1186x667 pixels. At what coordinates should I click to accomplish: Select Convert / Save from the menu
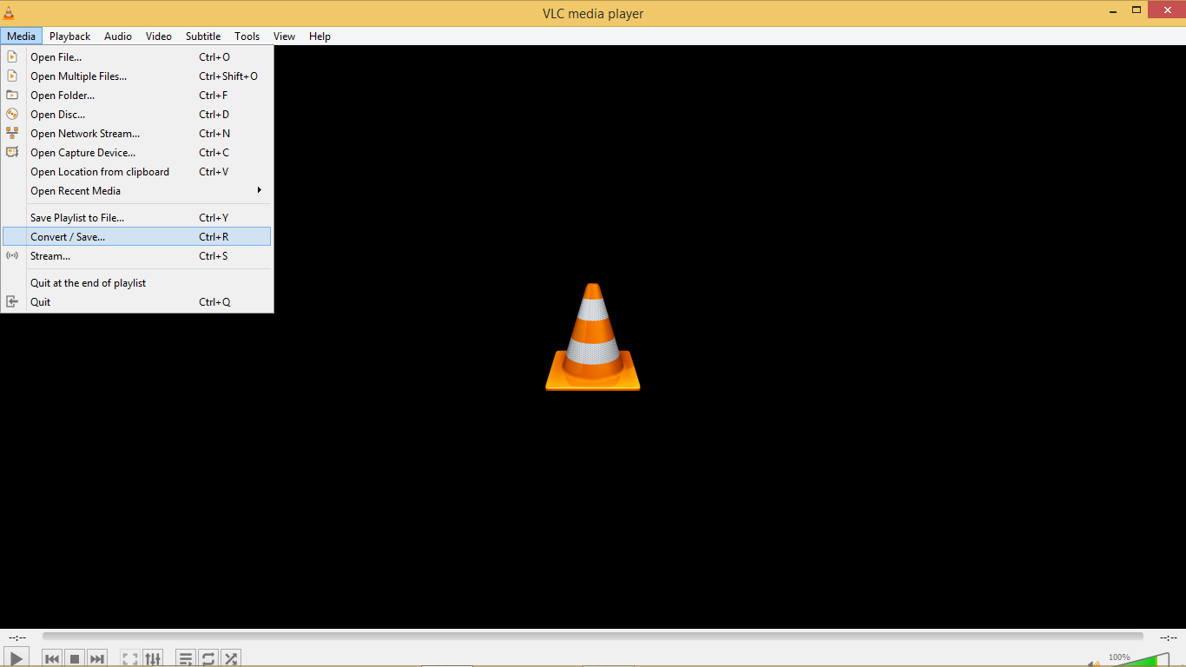pos(68,237)
